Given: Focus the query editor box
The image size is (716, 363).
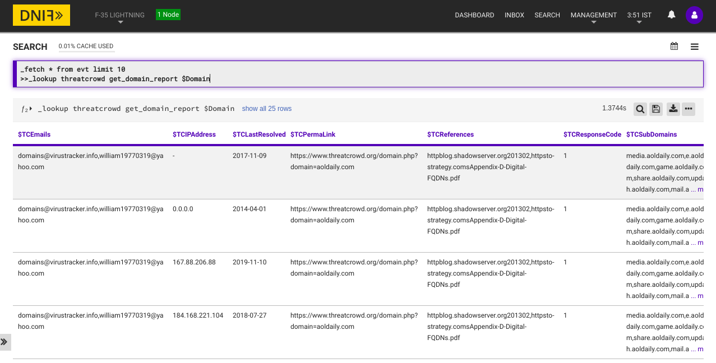Looking at the screenshot, I should [358, 74].
